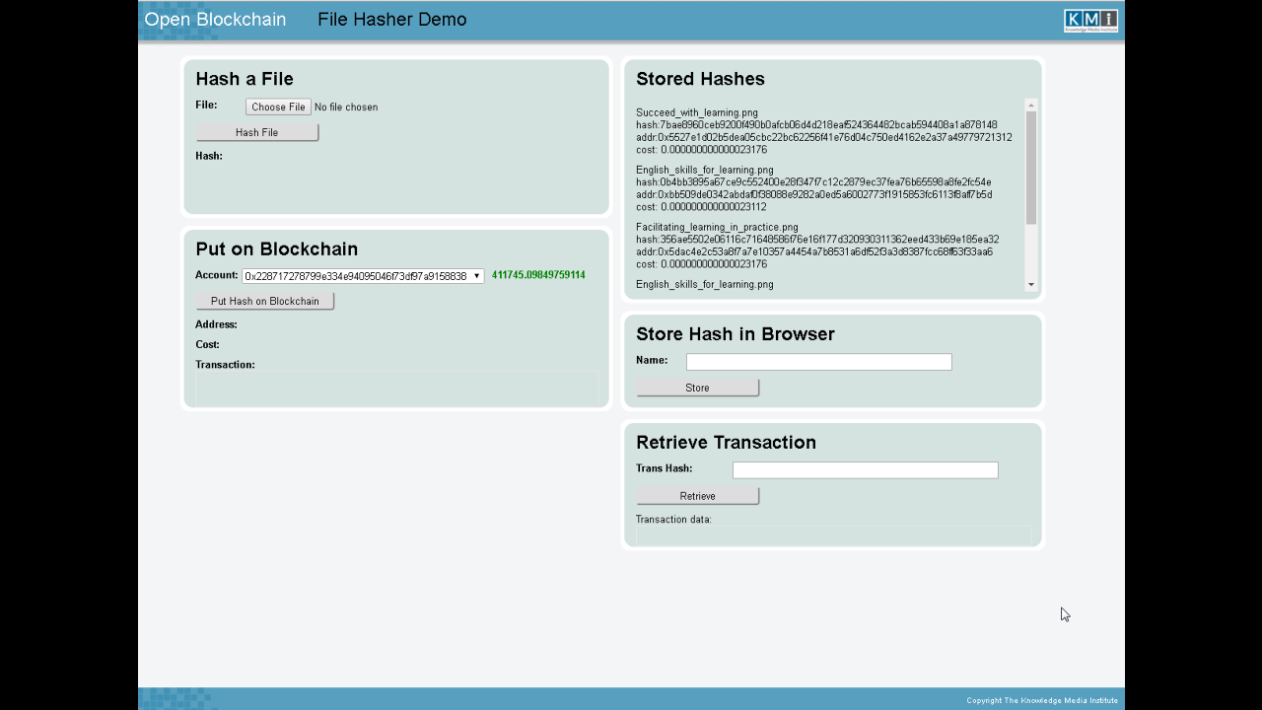The height and width of the screenshot is (710, 1262).
Task: Click the Knowledge Media Institute copyright text
Action: [x=1041, y=700]
